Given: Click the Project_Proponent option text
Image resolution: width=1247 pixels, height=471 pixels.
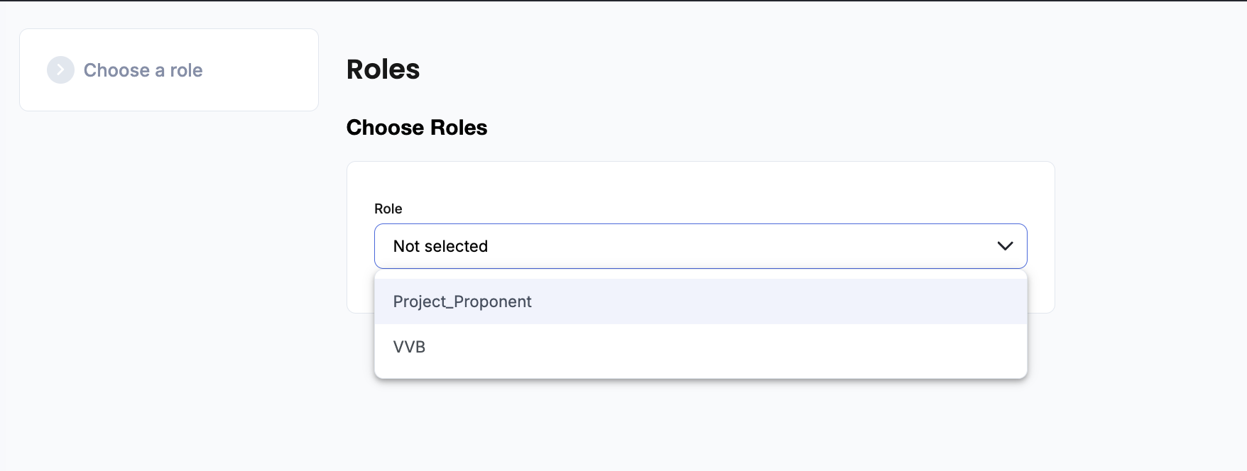Looking at the screenshot, I should coord(462,301).
